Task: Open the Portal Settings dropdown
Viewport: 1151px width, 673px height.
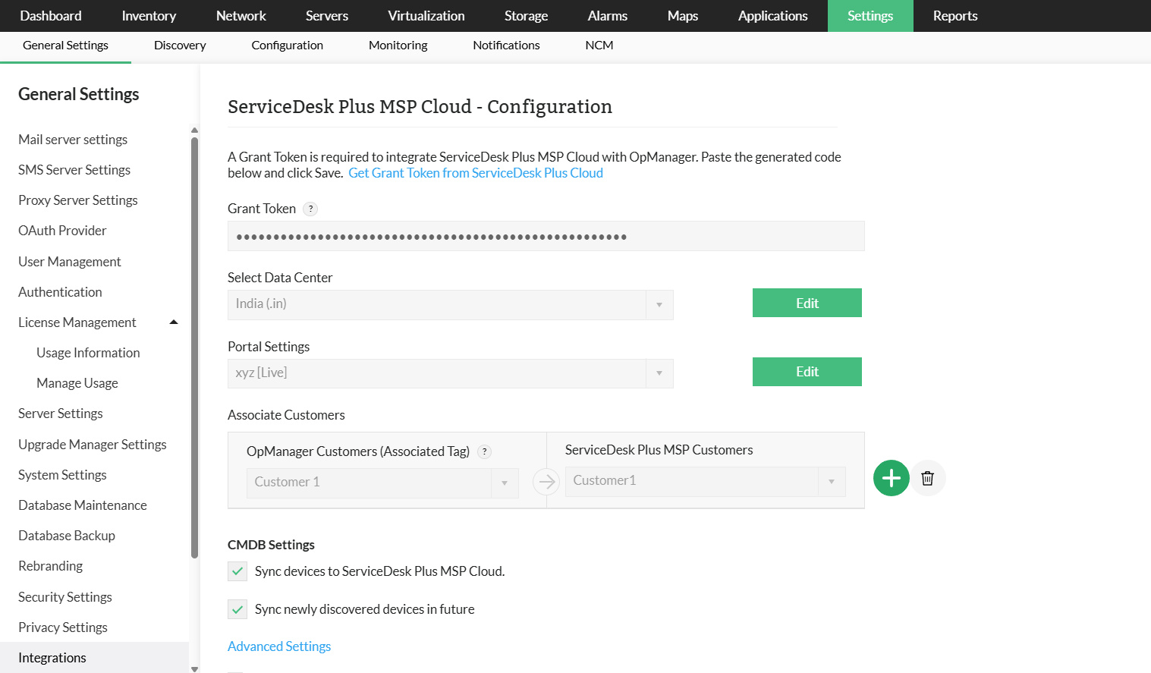Action: 659,373
